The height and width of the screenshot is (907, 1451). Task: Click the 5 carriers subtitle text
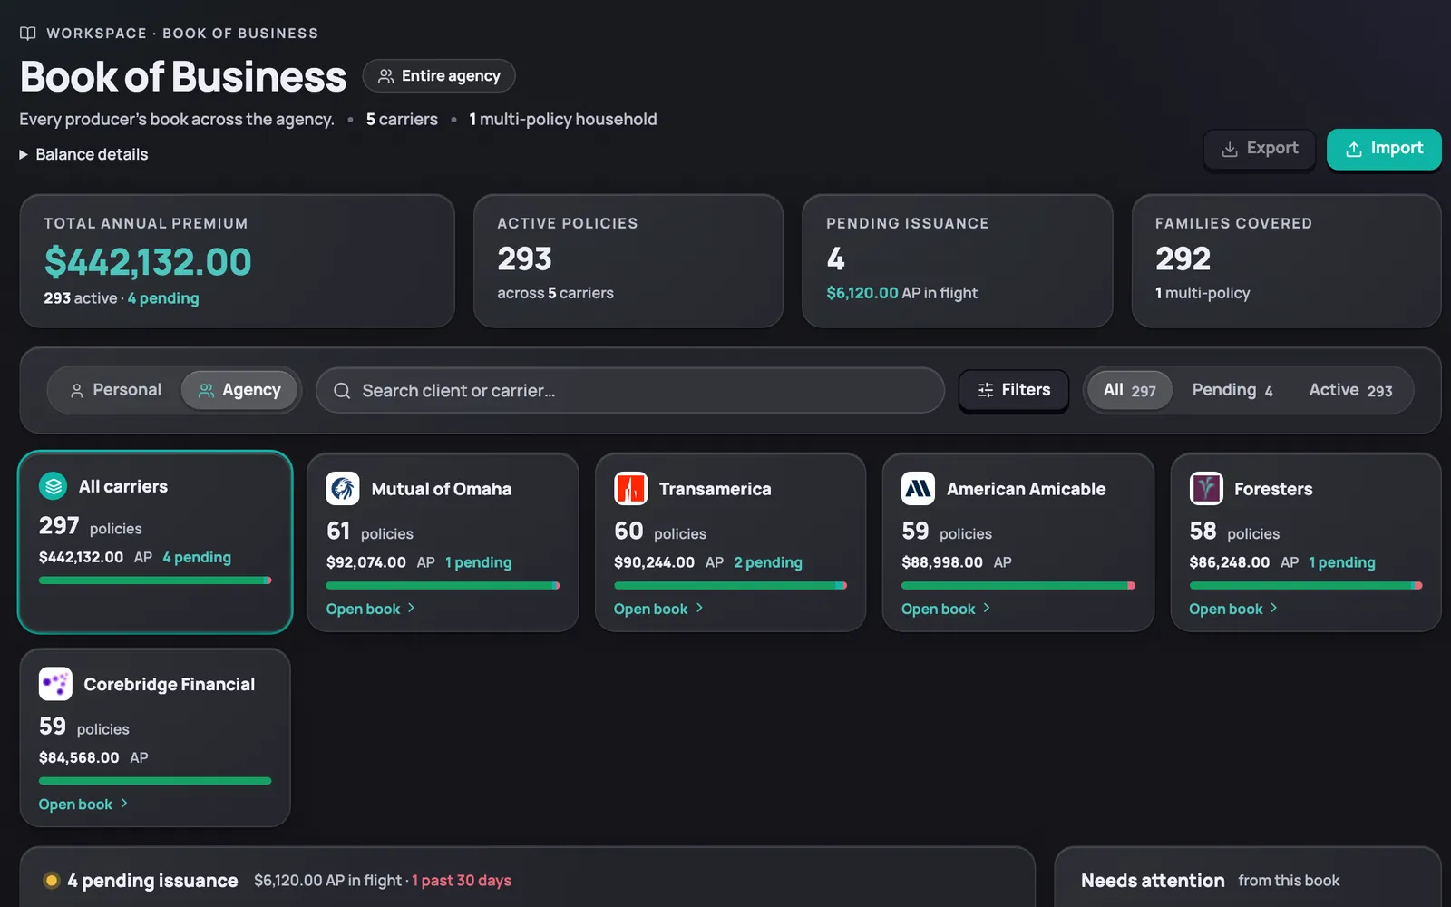[402, 120]
